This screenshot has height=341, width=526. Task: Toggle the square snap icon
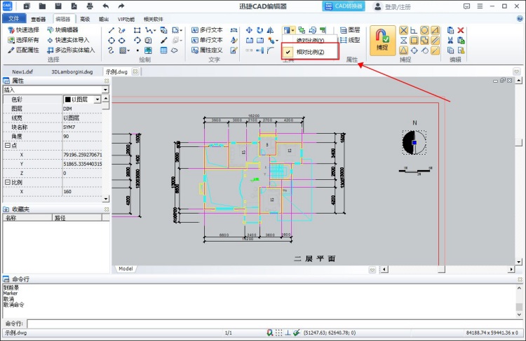tap(414, 41)
